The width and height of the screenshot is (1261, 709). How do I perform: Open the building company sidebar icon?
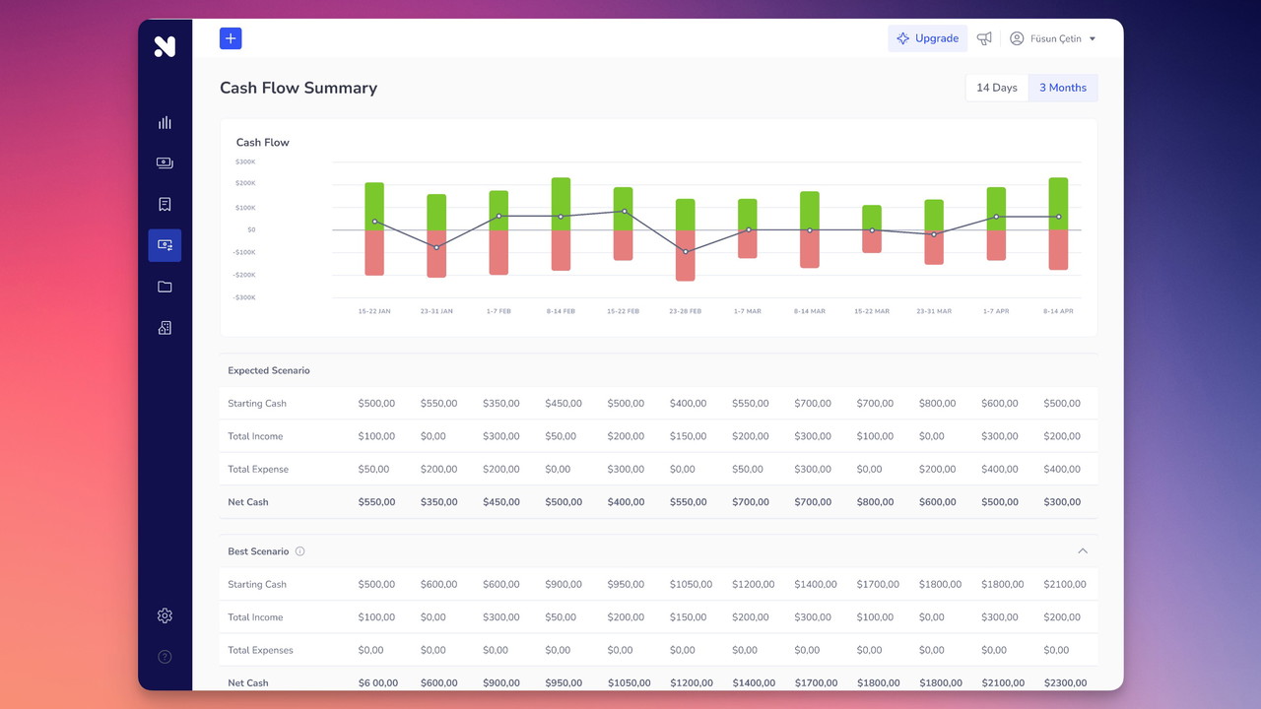point(165,328)
